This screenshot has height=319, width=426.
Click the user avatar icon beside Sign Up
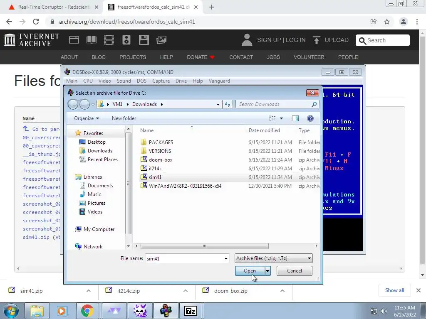click(247, 40)
